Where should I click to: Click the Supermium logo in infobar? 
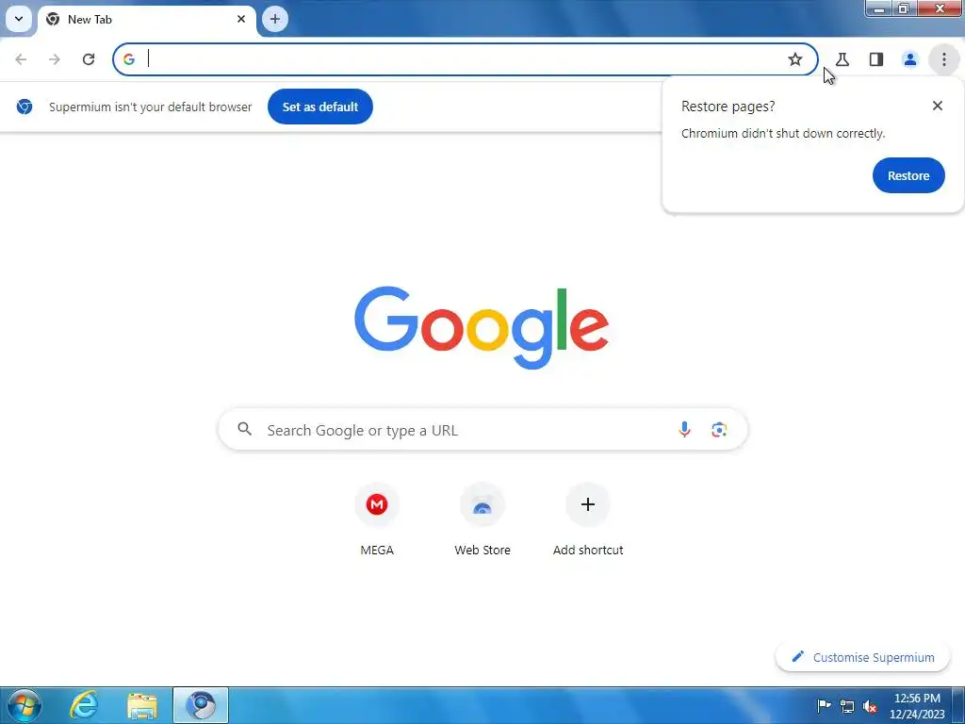click(x=25, y=107)
